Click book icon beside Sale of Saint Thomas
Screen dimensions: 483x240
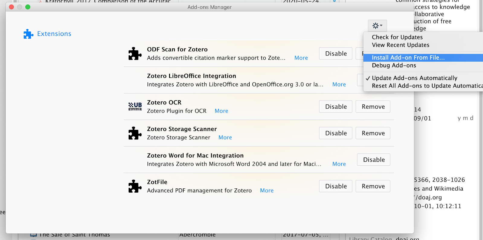[34, 235]
